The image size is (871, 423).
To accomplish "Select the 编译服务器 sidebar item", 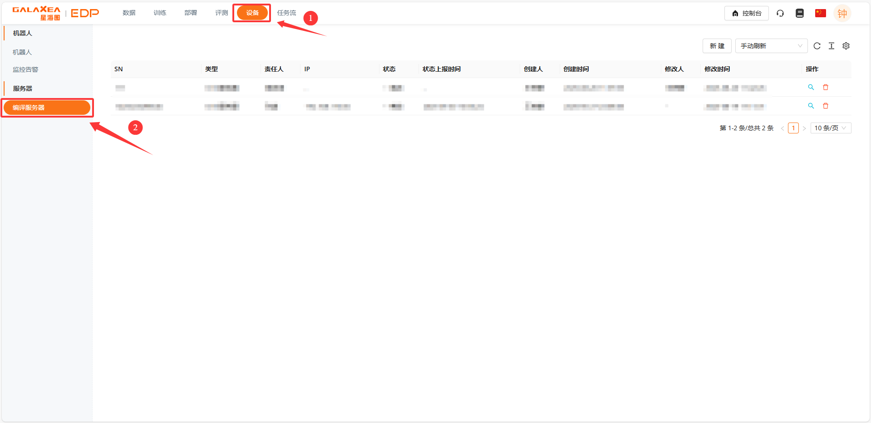I will tap(47, 108).
